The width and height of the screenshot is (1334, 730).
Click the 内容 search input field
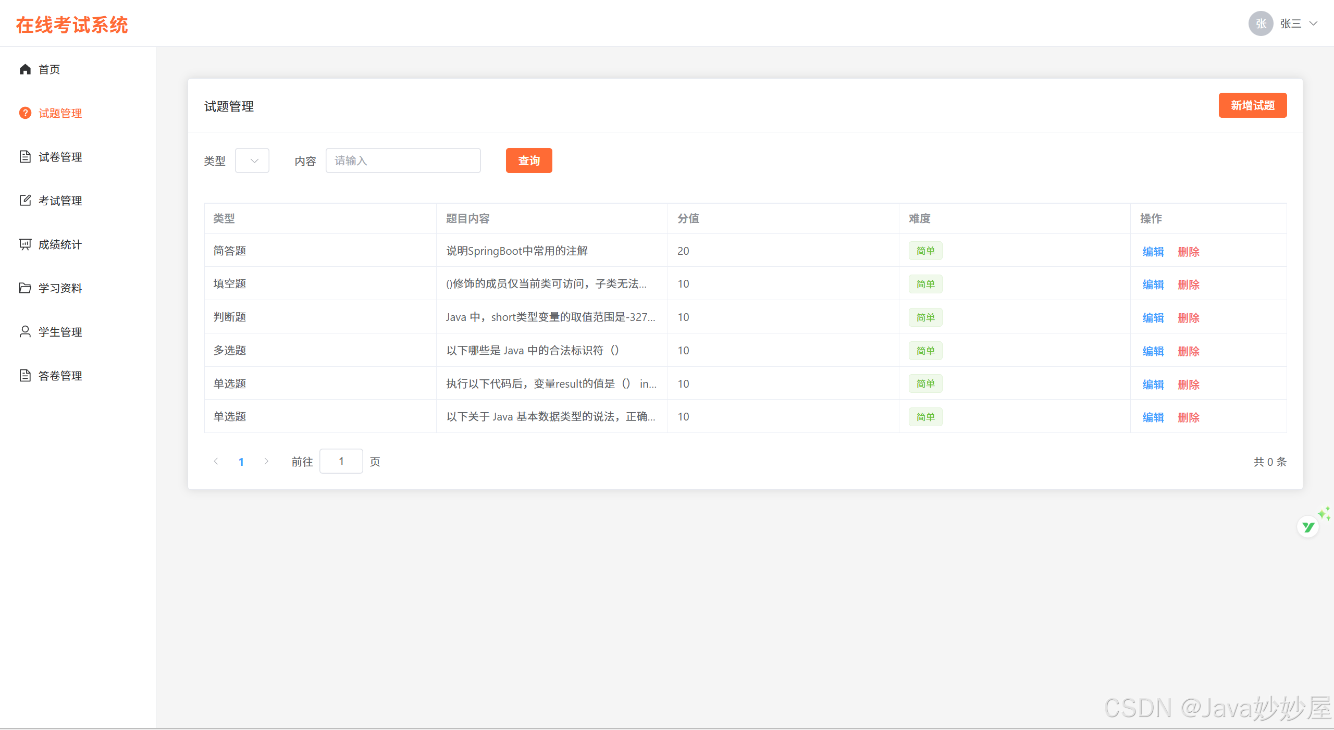(403, 160)
